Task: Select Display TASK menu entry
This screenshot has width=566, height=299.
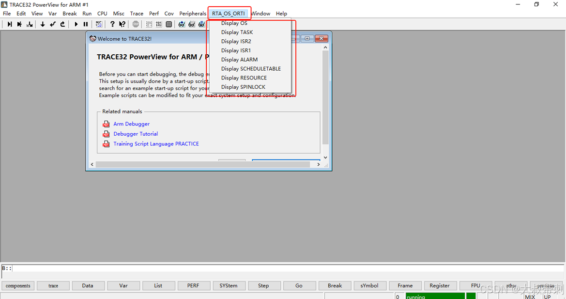Action: coord(237,32)
